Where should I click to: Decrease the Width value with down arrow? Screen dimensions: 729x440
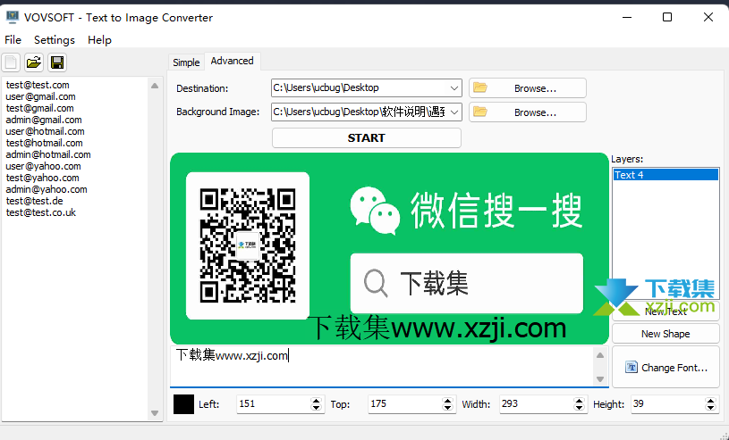579,408
